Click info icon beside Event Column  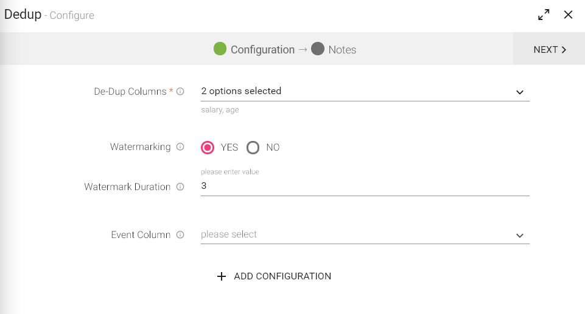[180, 235]
